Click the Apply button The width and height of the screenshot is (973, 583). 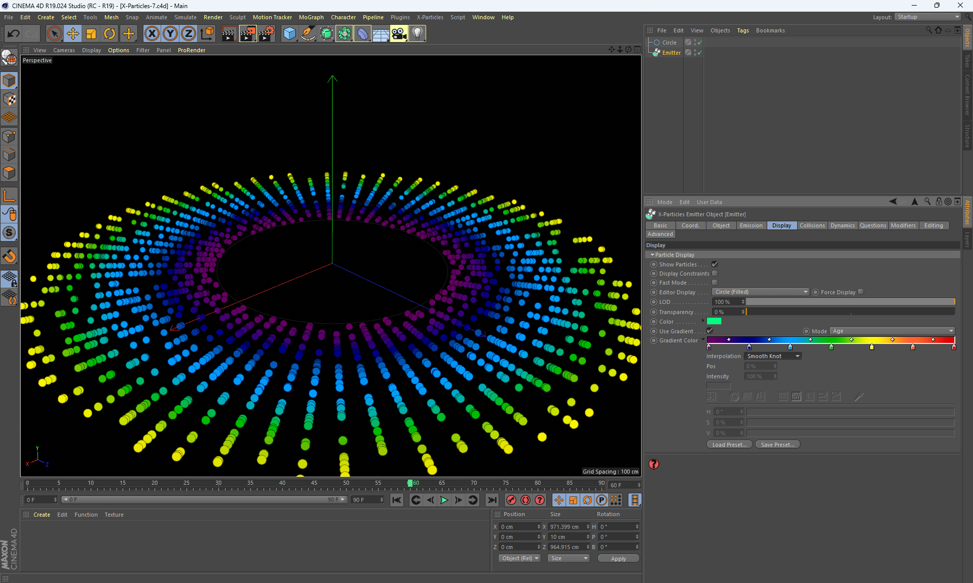pyautogui.click(x=618, y=559)
